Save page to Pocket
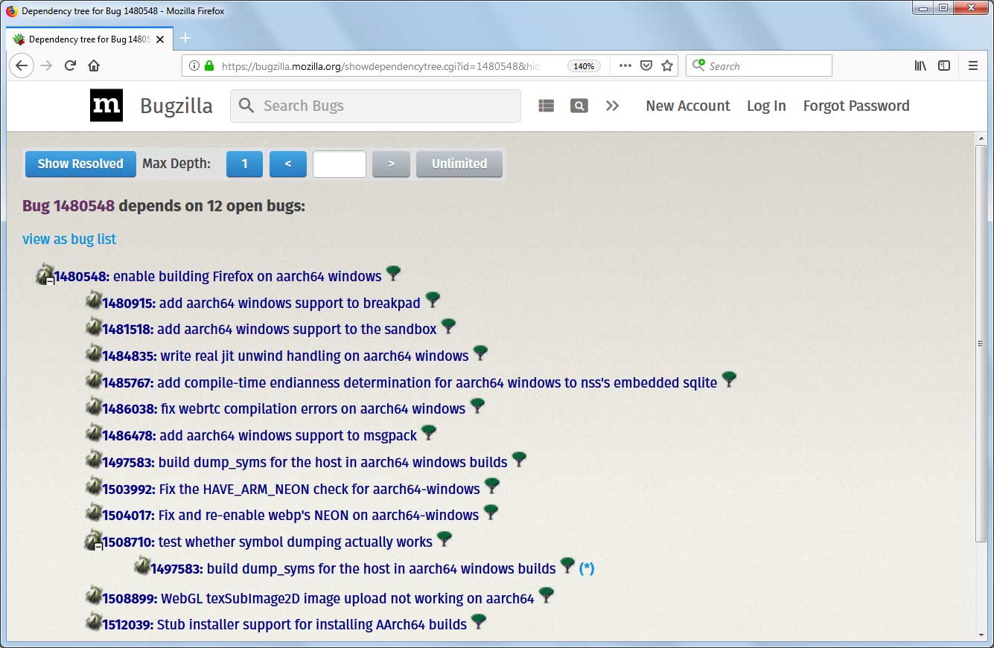This screenshot has height=648, width=994. pyautogui.click(x=646, y=65)
